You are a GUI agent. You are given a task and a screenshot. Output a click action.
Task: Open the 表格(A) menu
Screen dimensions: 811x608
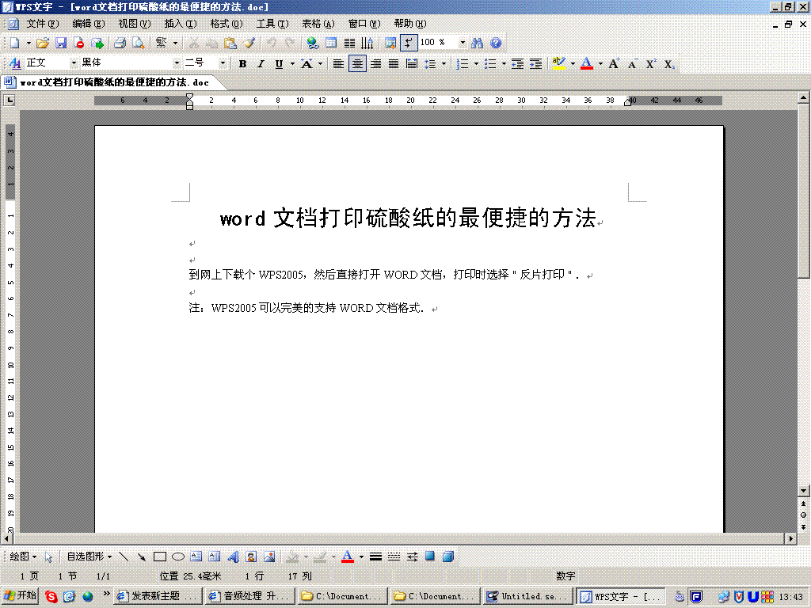tap(318, 24)
